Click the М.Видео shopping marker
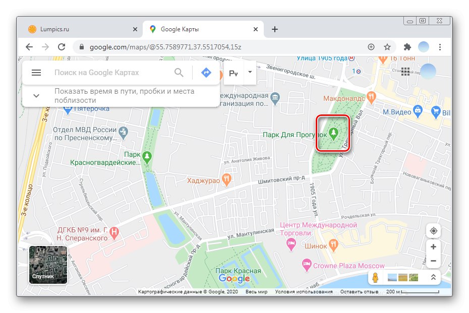 pyautogui.click(x=418, y=111)
